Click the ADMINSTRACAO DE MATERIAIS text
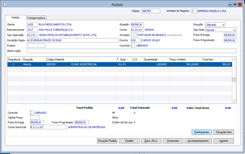 point(87,127)
